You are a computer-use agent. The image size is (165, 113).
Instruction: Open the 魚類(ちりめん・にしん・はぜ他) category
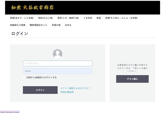click(x=121, y=18)
